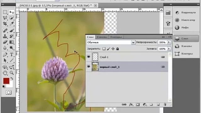The height and width of the screenshot is (113, 201).
Task: Expand the tools panel with double arrows
Action: click(x=3, y=4)
